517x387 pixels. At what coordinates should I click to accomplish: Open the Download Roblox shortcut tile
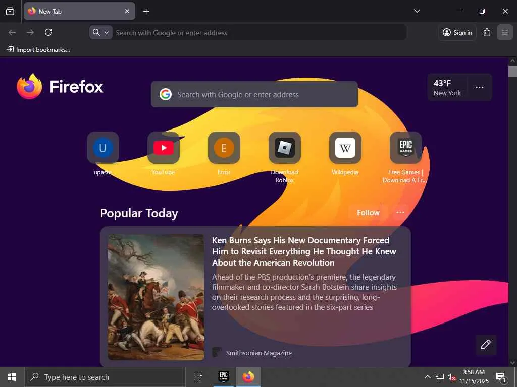pos(285,148)
